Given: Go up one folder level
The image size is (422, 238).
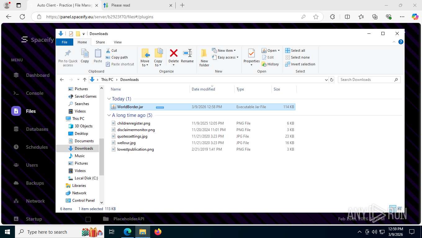Looking at the screenshot, I should tap(84, 80).
